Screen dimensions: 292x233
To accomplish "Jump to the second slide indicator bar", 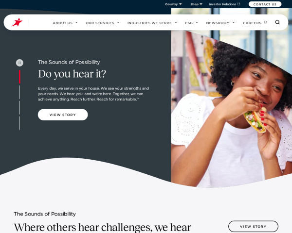I will [x=19, y=92].
